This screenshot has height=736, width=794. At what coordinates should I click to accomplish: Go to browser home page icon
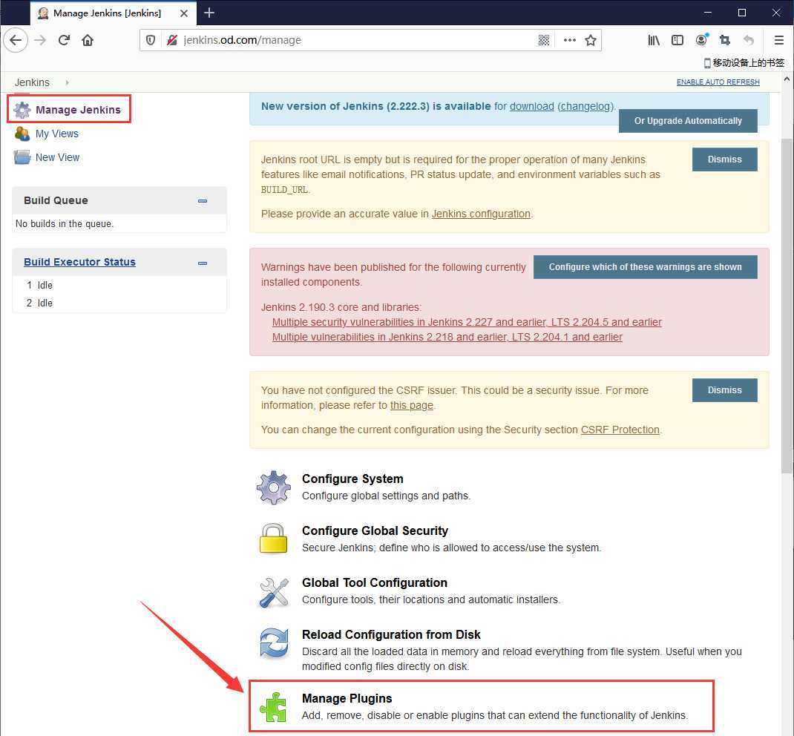88,40
